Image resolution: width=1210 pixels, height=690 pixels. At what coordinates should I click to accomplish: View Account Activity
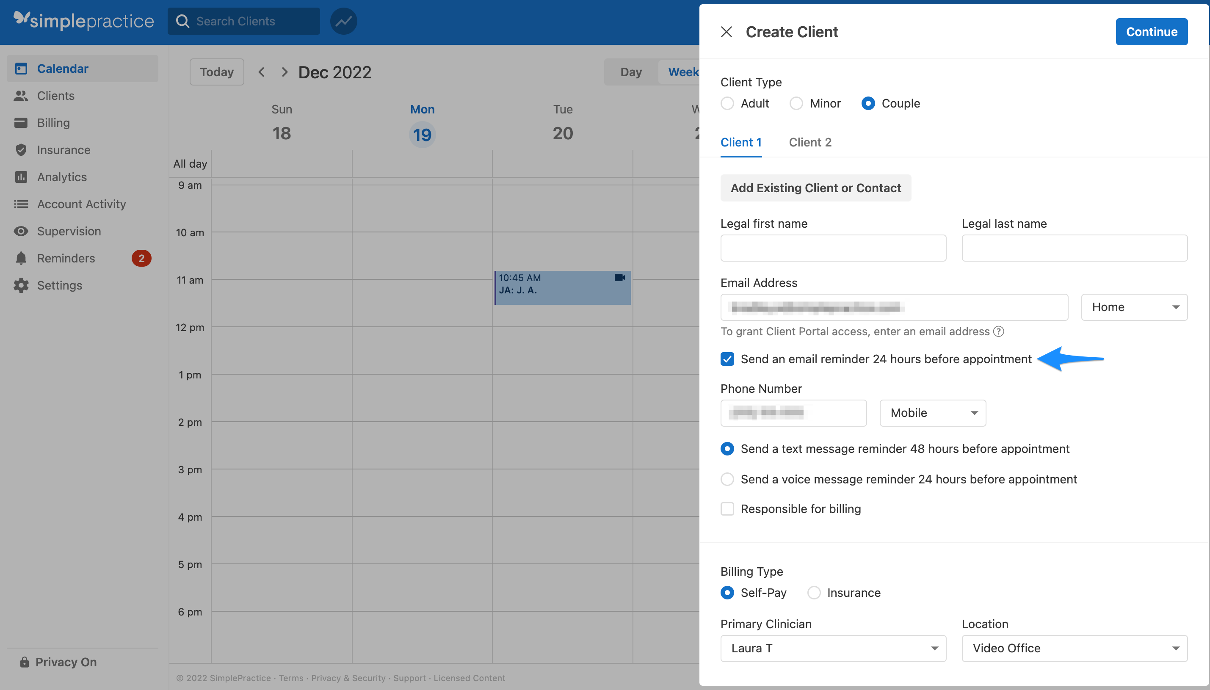tap(81, 204)
